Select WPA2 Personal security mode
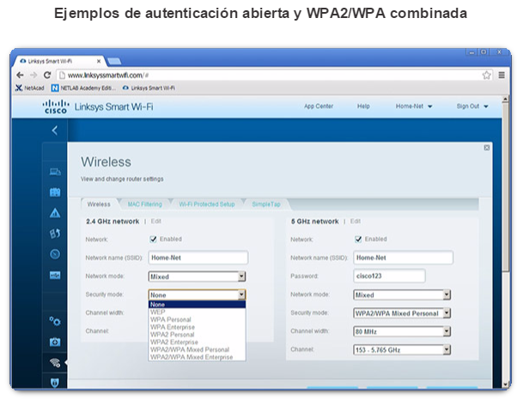This screenshot has width=517, height=399. click(197, 335)
